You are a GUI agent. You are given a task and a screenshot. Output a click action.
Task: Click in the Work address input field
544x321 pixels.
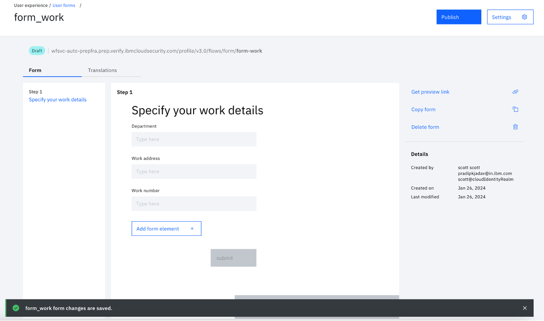coord(194,171)
